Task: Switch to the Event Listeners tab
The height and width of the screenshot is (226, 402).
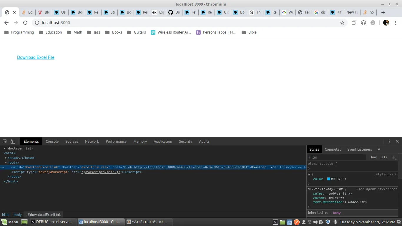Action: pyautogui.click(x=360, y=149)
